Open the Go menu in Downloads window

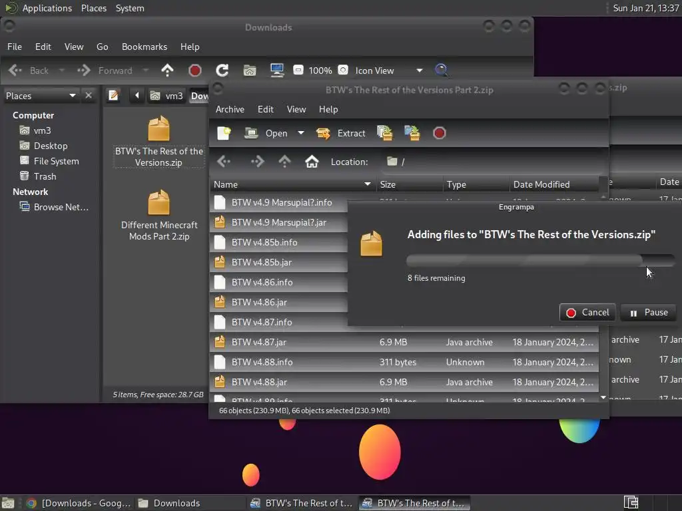coord(102,47)
